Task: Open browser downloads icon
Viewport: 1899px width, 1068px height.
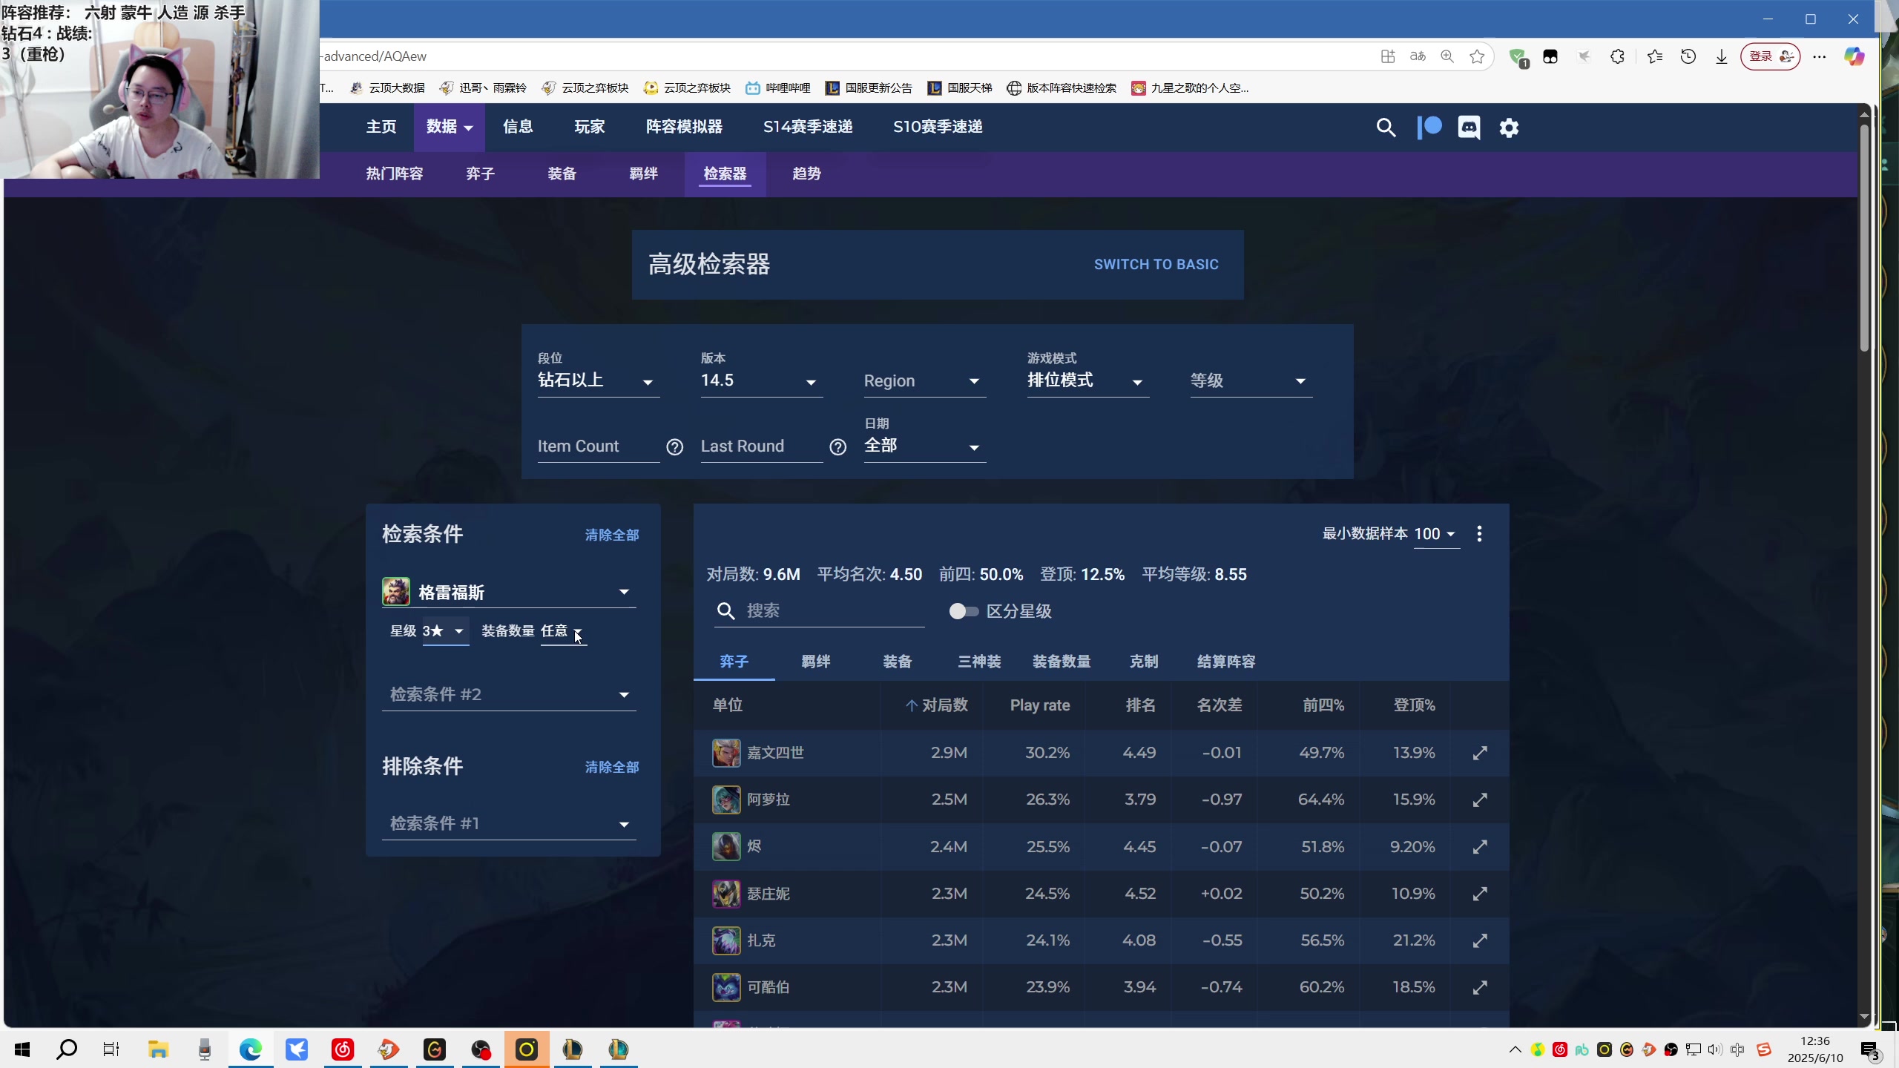Action: pos(1722,56)
